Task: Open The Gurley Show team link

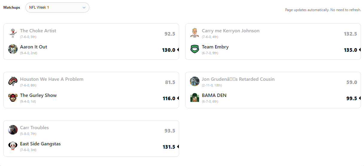Action: 38,95
